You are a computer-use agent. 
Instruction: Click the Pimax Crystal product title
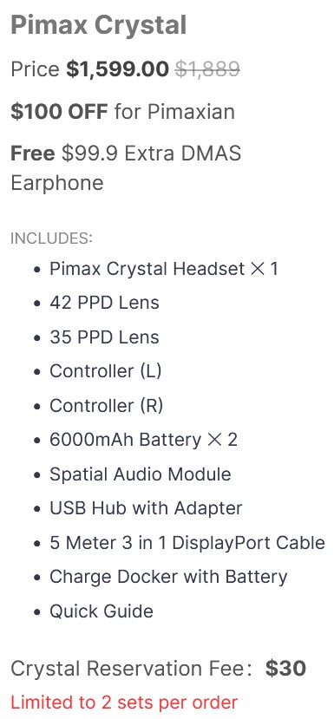click(x=99, y=25)
